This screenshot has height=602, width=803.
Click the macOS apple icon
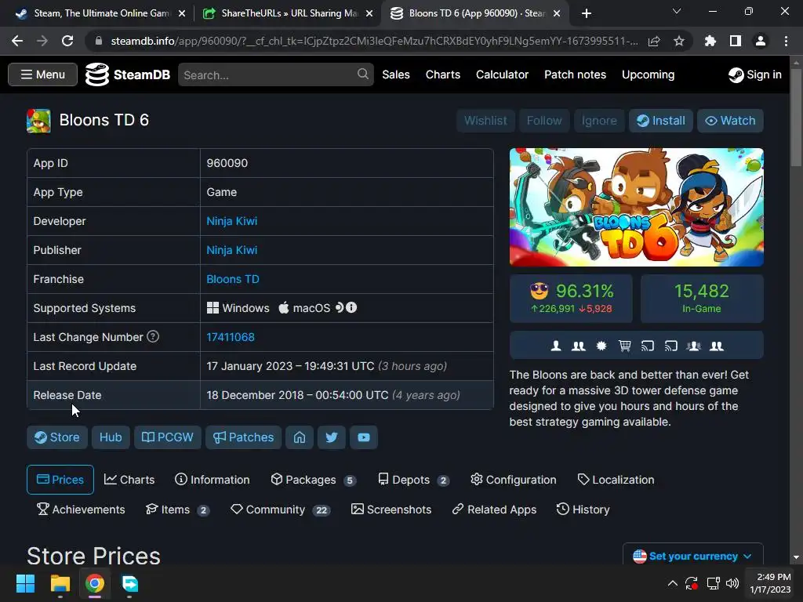pos(284,307)
